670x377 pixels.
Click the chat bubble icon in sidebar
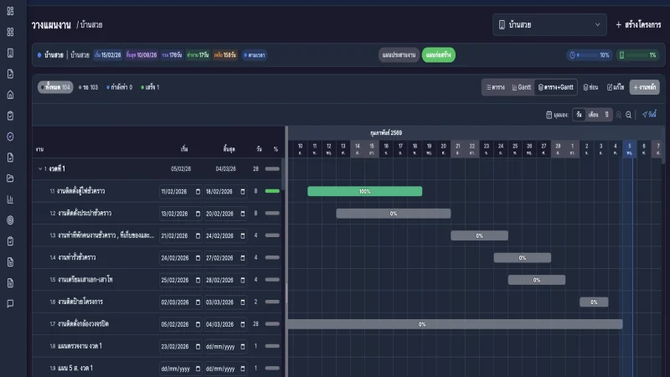pos(10,304)
